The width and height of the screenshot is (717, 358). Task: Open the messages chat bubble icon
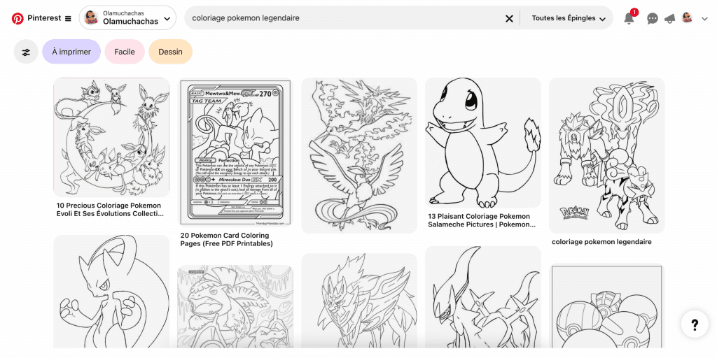[x=653, y=18]
